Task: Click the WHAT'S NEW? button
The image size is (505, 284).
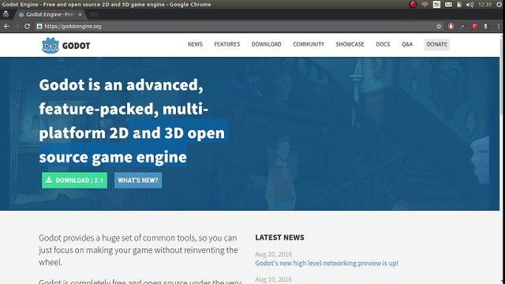Action: (x=138, y=181)
